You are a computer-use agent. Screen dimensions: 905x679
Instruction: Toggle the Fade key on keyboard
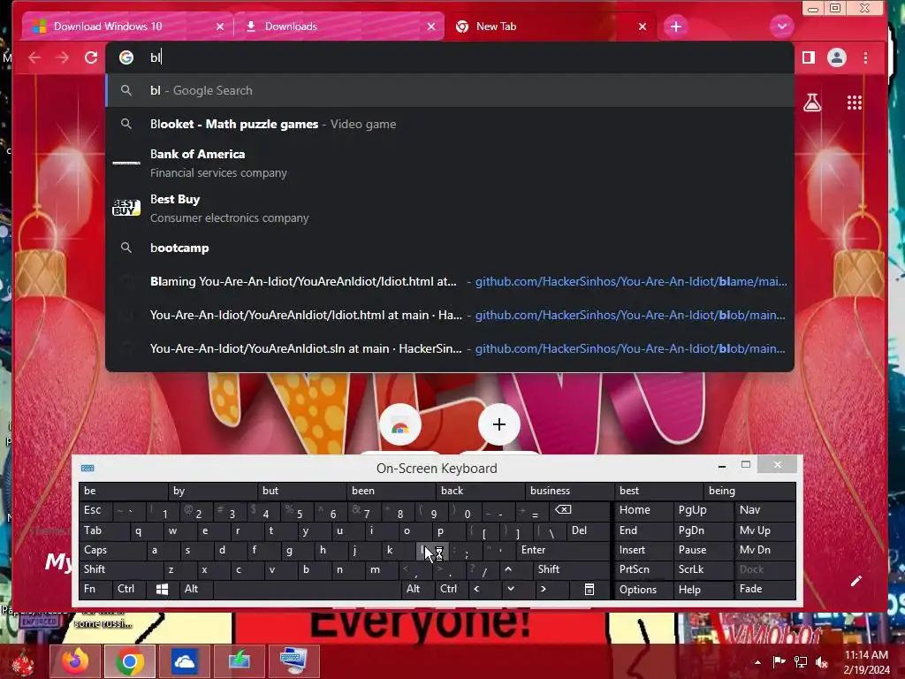pyautogui.click(x=765, y=589)
